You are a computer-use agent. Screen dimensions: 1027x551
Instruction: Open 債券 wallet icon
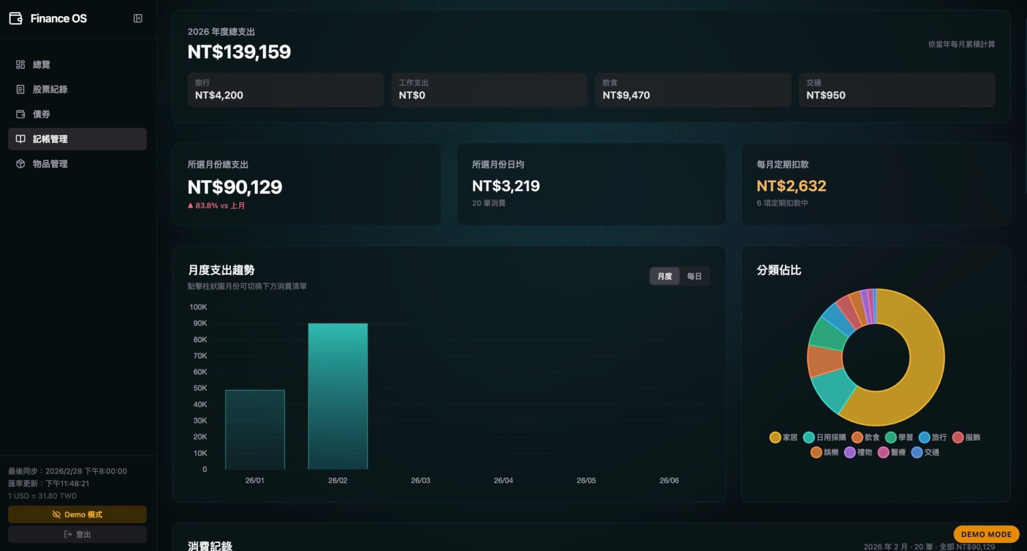pyautogui.click(x=20, y=114)
